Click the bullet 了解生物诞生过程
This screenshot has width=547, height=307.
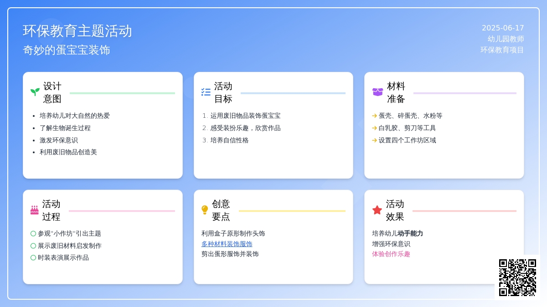[x=65, y=128]
